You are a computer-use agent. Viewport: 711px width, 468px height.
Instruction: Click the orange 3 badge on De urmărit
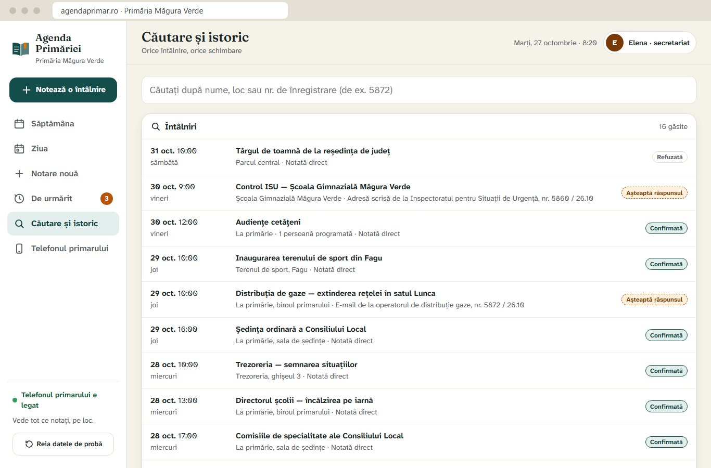point(107,199)
